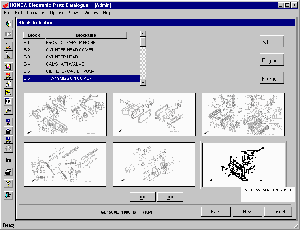Screen dimensions: 300x230
Task: Select row E-3 CYLINDER HEAD
Action: click(x=81, y=57)
